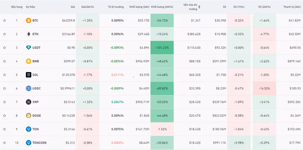The image size is (303, 150).
Task: Click the Dogecoin DOGE icon
Action: click(x=28, y=116)
